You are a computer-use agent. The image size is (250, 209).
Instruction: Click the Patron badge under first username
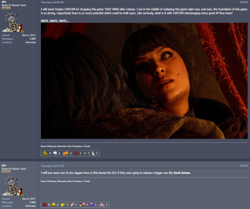click(6, 8)
